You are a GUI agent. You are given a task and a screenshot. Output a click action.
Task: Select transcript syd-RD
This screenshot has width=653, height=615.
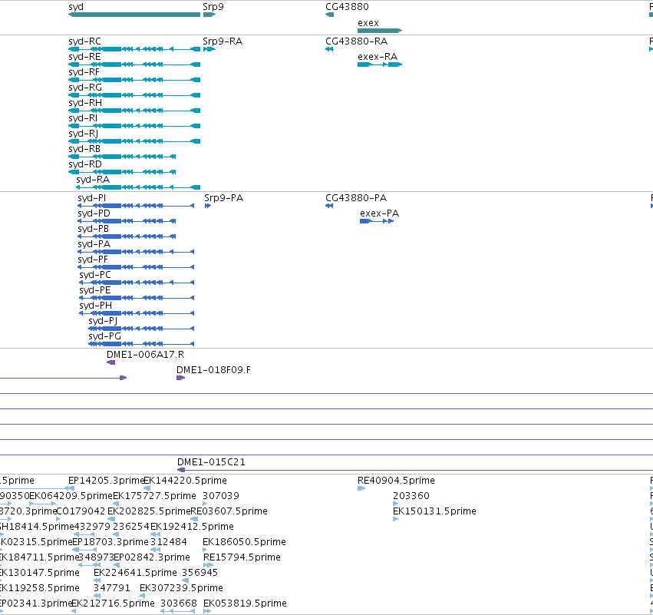point(122,172)
